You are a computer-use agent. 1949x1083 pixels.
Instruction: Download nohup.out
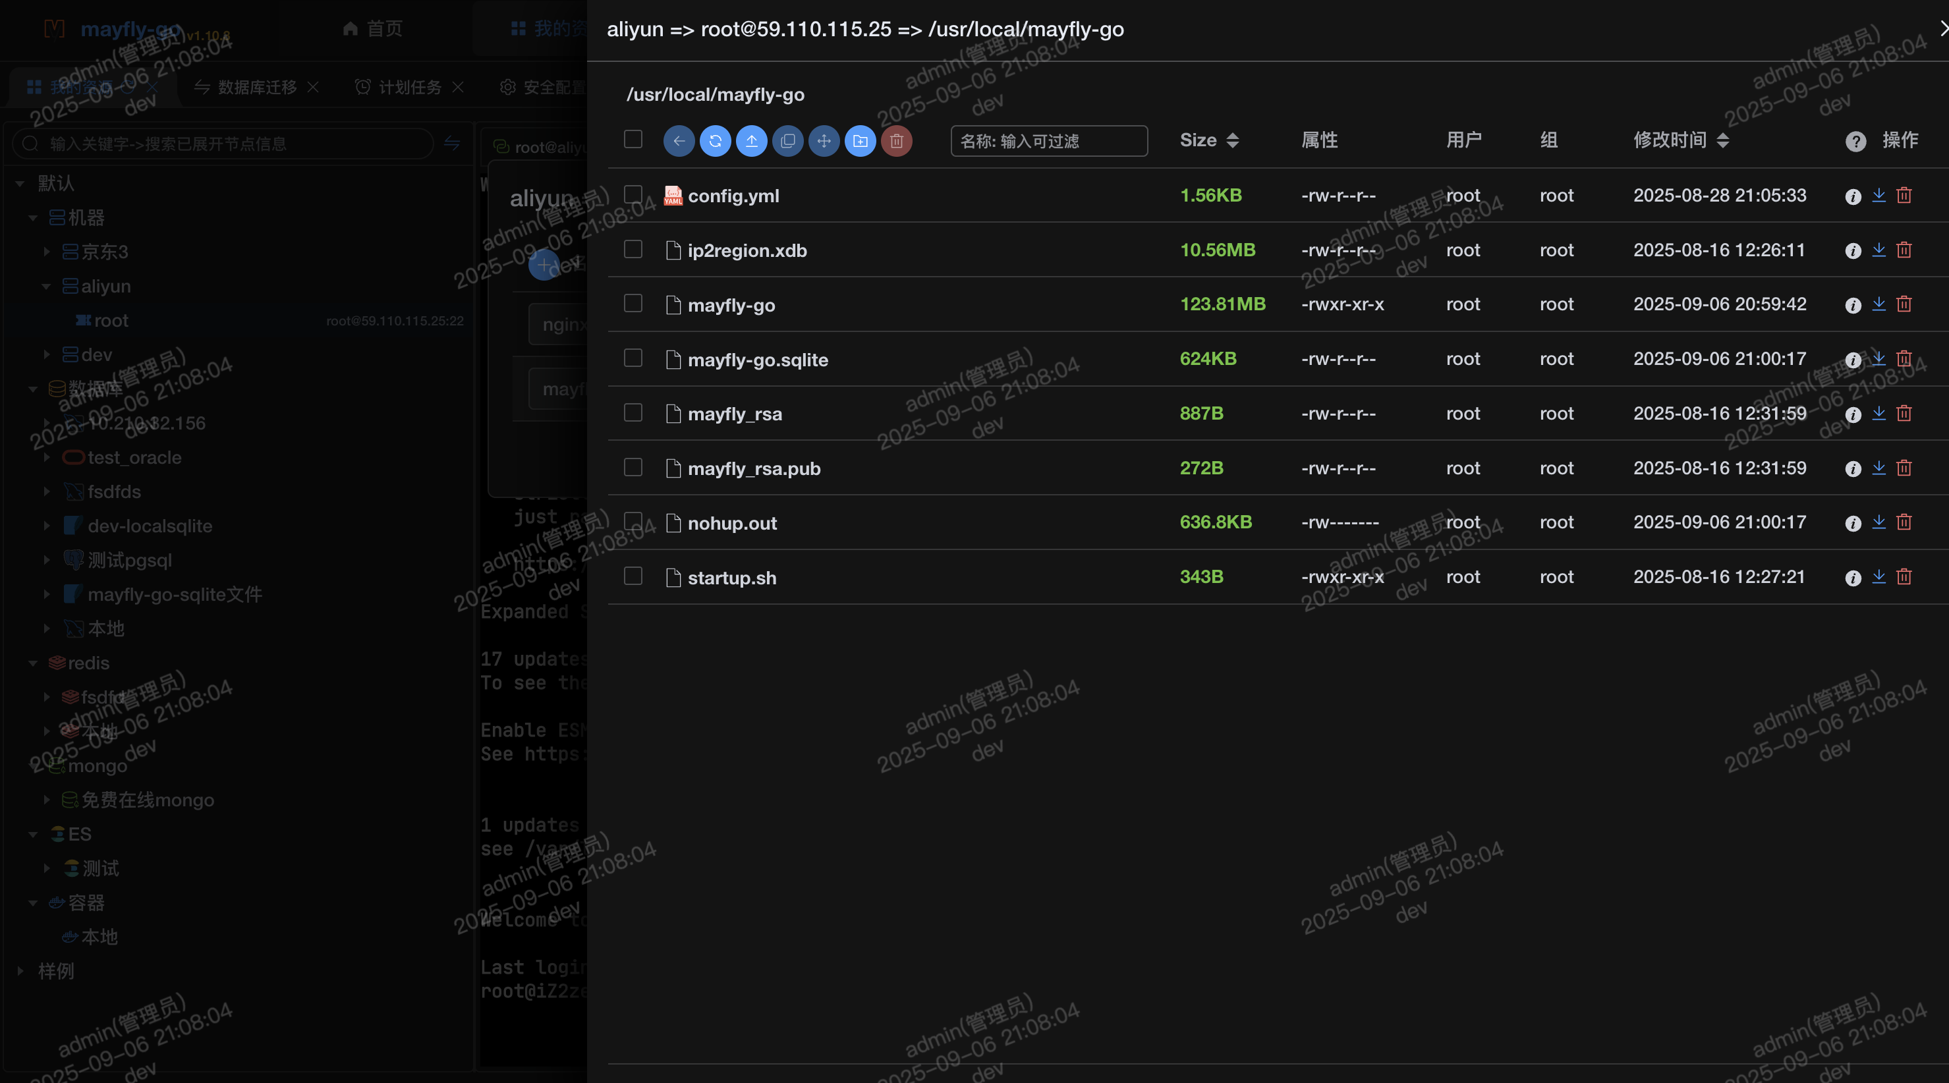(x=1878, y=522)
